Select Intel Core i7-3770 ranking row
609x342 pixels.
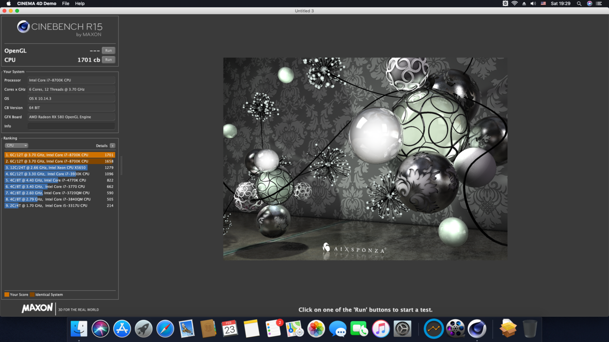pos(60,187)
